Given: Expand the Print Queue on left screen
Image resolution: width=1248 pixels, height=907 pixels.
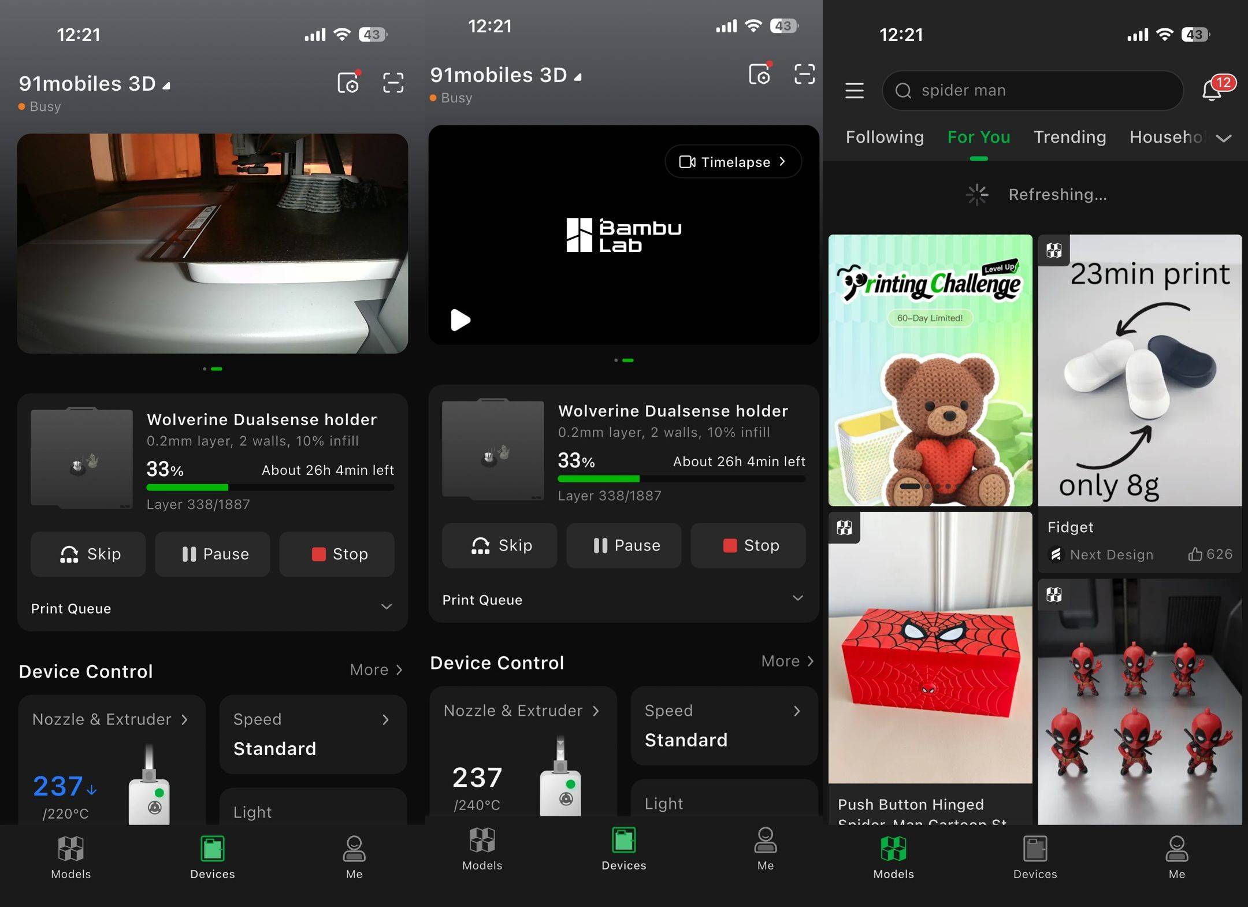Looking at the screenshot, I should click(x=213, y=608).
